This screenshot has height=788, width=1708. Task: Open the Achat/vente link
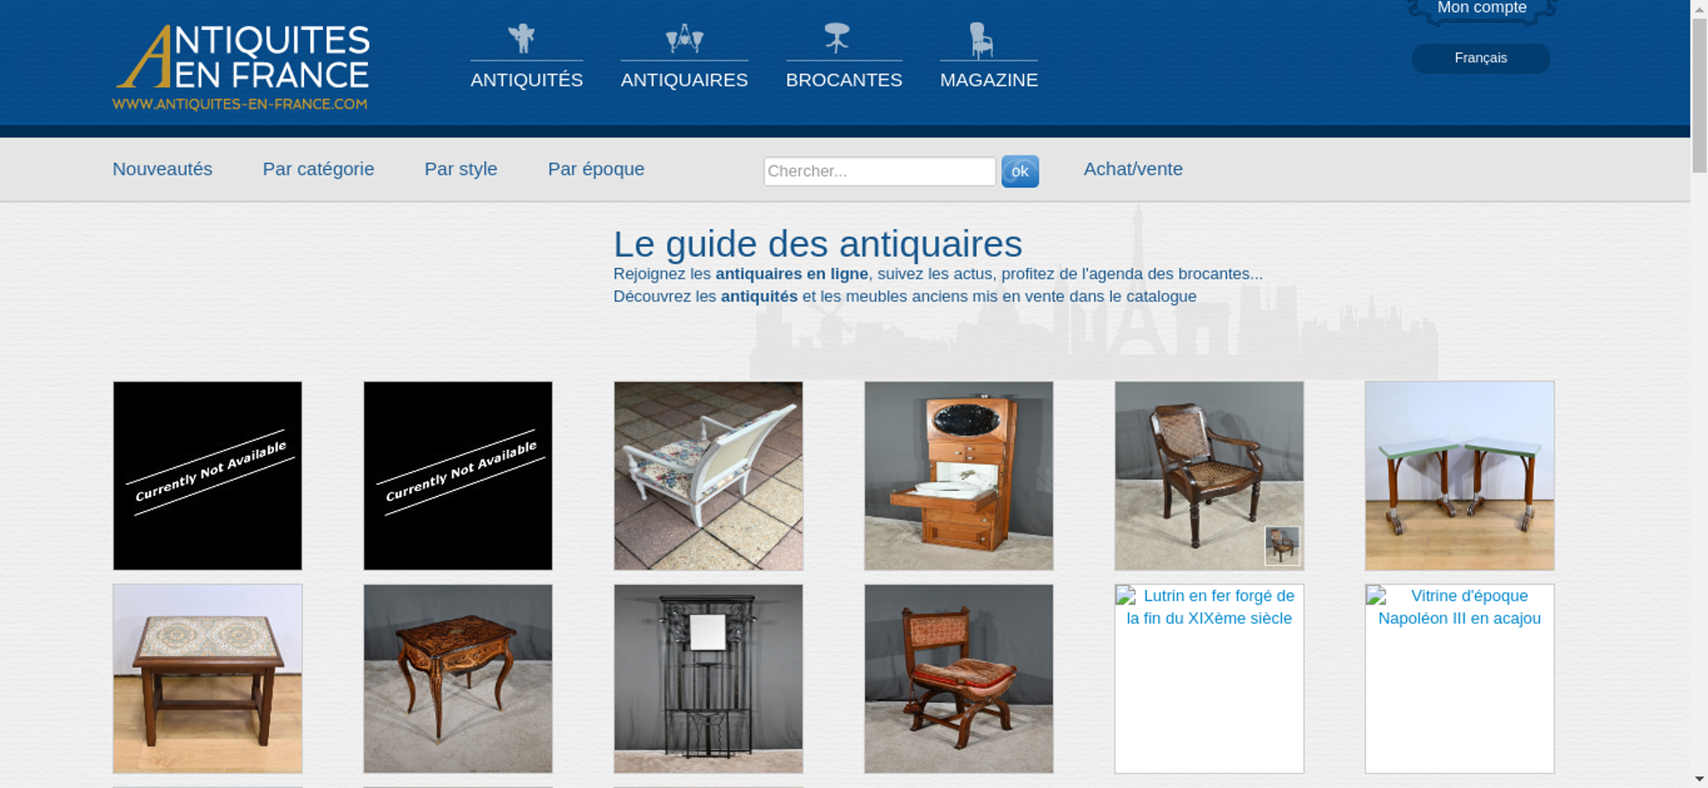1133,169
